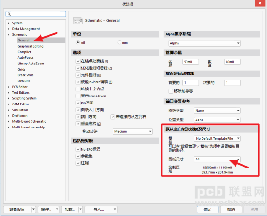
Task: Open the 保存 button arrow
Action: click(x=57, y=209)
